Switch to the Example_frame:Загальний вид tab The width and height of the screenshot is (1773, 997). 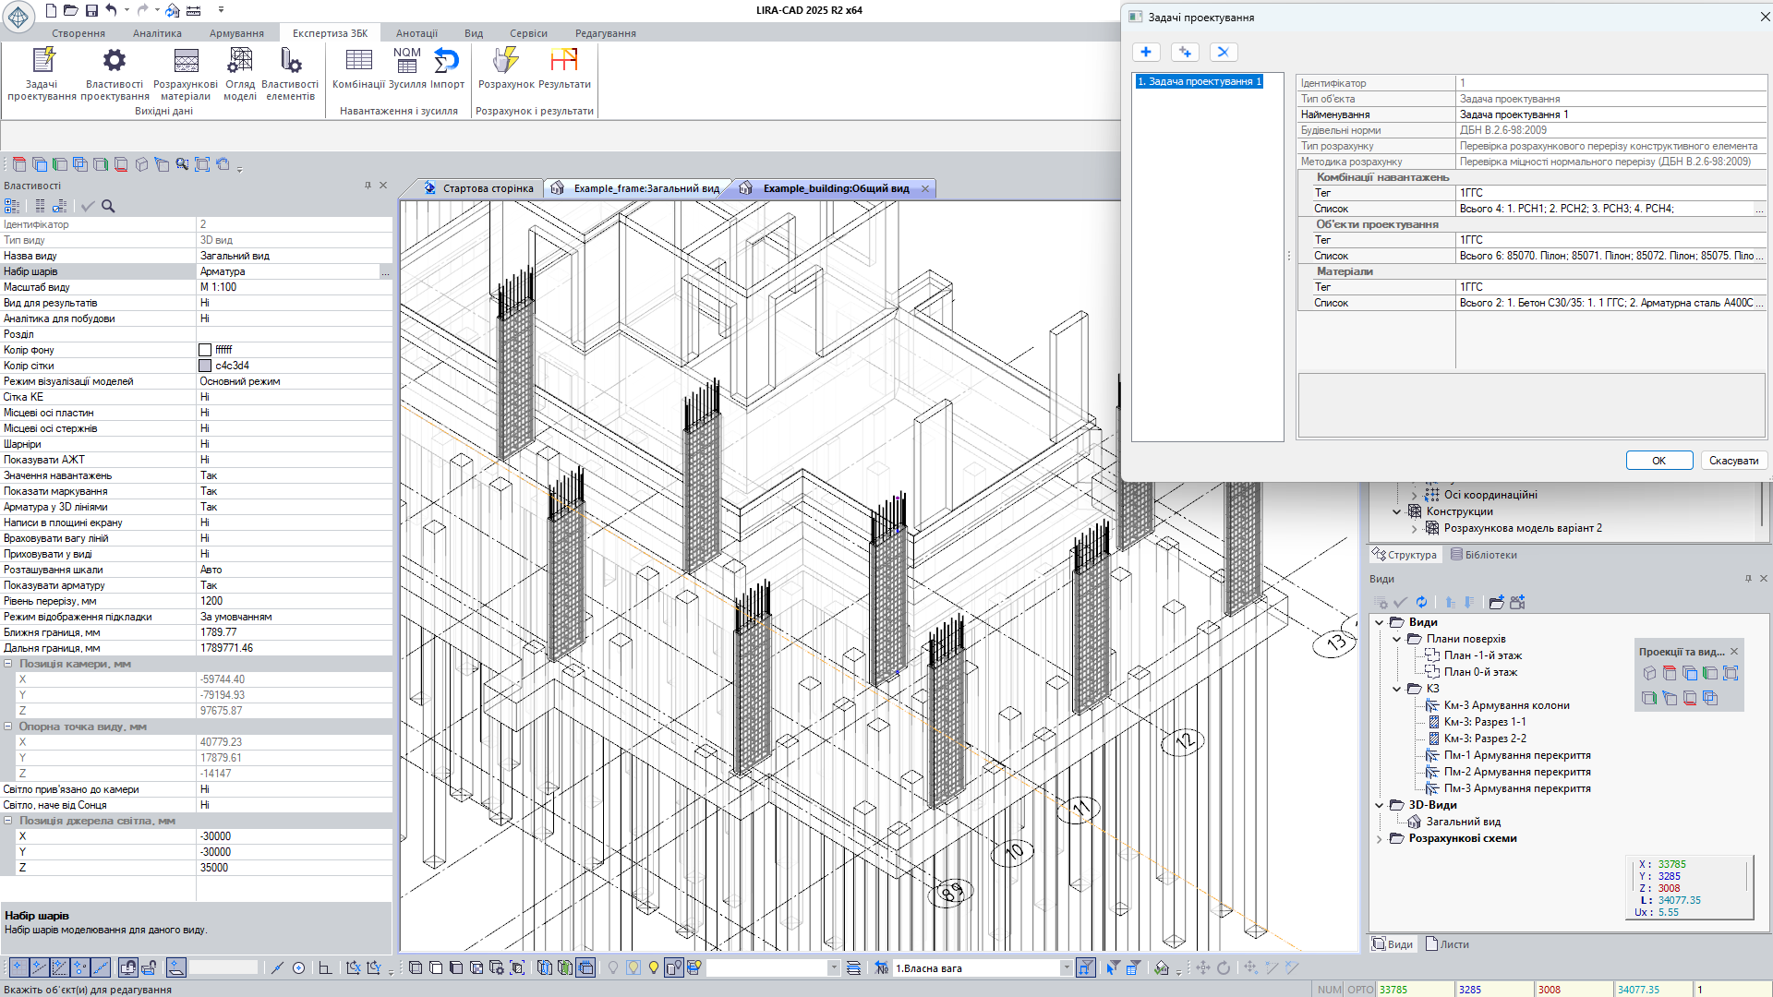[645, 188]
